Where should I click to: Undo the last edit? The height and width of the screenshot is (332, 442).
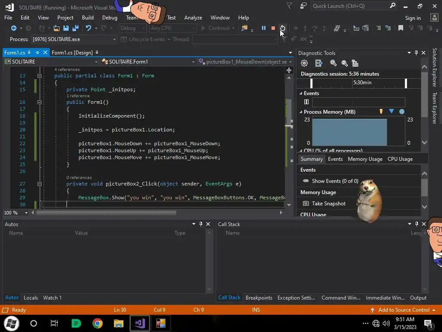pos(88,28)
